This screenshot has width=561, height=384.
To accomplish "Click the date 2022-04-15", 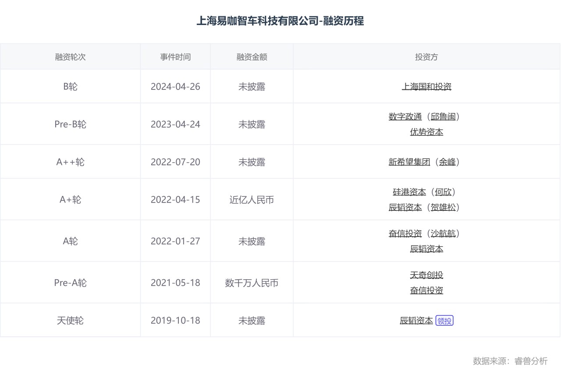I will point(175,199).
